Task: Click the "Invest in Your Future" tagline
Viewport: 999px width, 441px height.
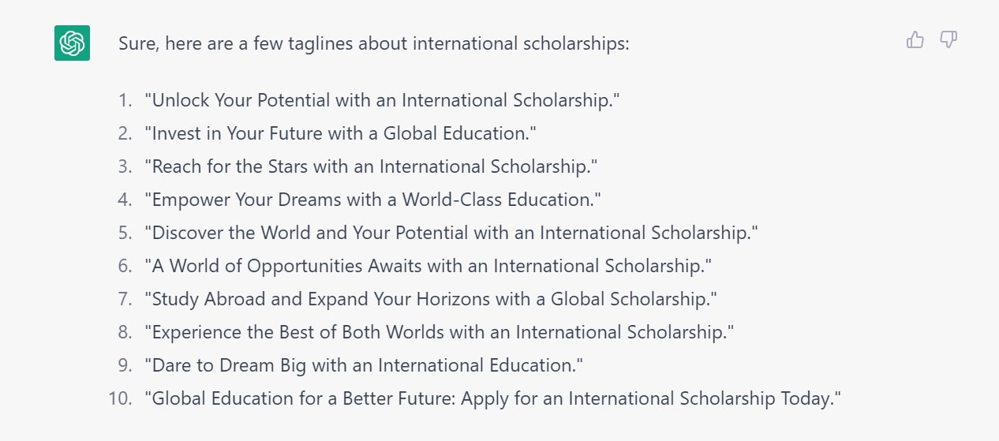Action: [340, 134]
